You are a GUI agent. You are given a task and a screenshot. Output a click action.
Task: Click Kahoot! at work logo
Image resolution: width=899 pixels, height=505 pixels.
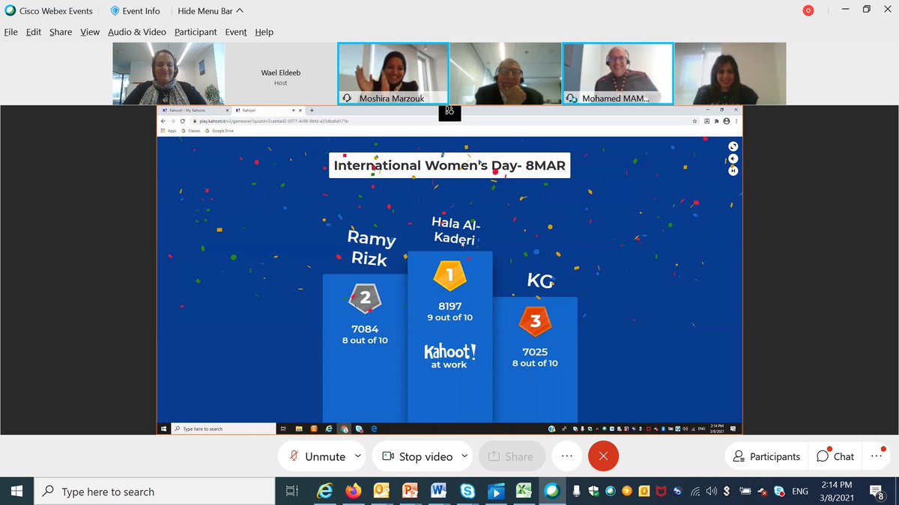coord(449,355)
